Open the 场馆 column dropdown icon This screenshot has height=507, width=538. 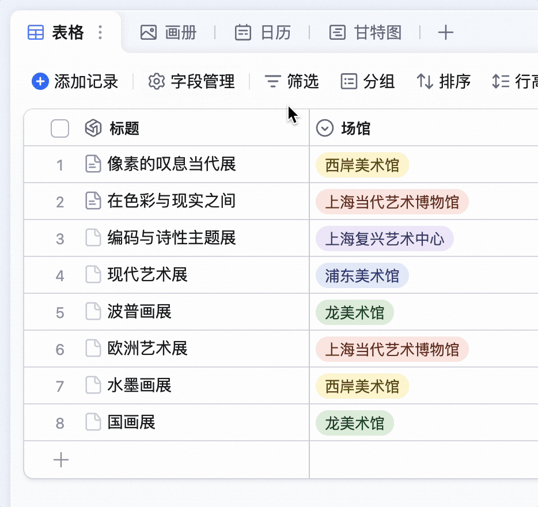click(324, 128)
